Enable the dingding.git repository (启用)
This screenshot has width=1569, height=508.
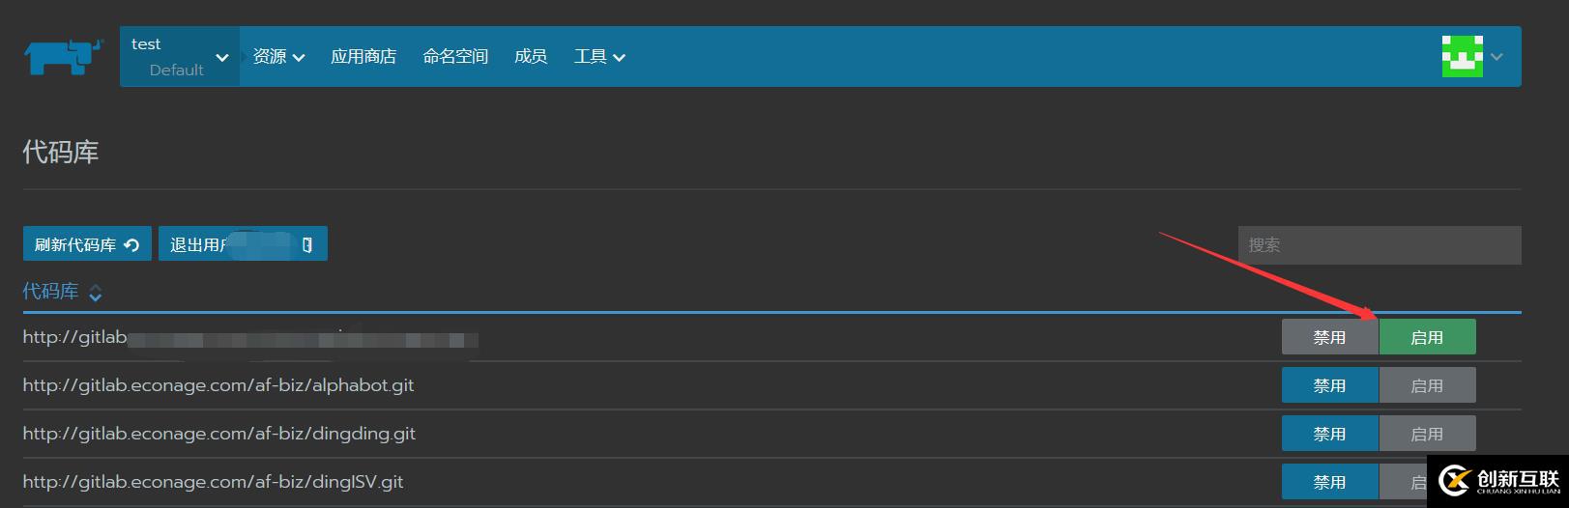tap(1427, 434)
